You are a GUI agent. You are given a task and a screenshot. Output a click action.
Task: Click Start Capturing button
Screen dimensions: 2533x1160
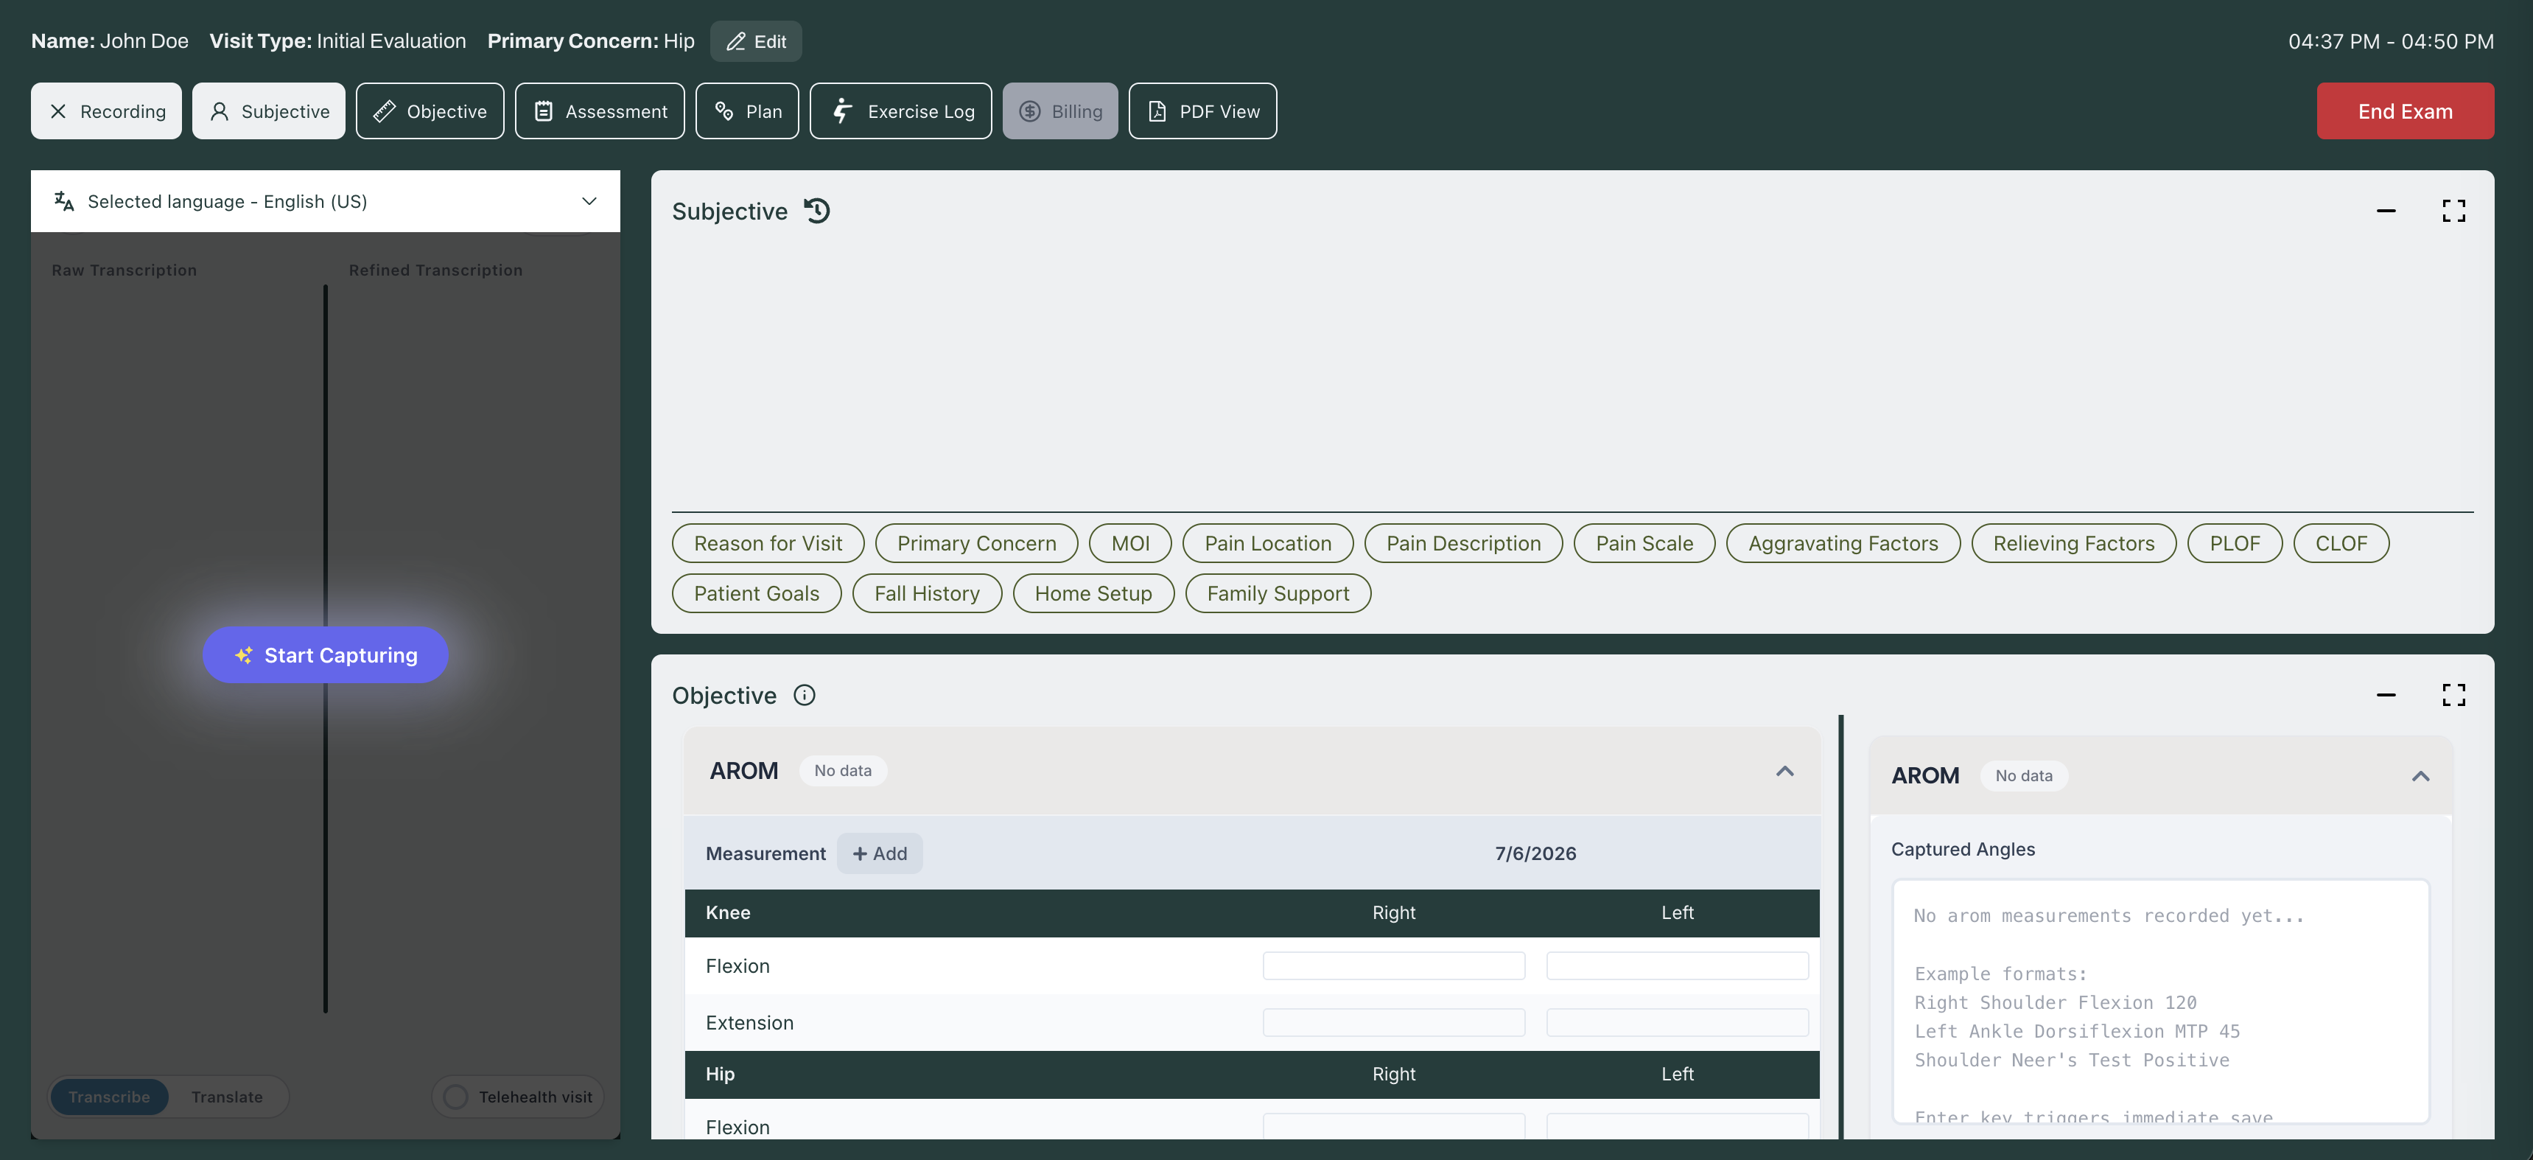click(326, 655)
